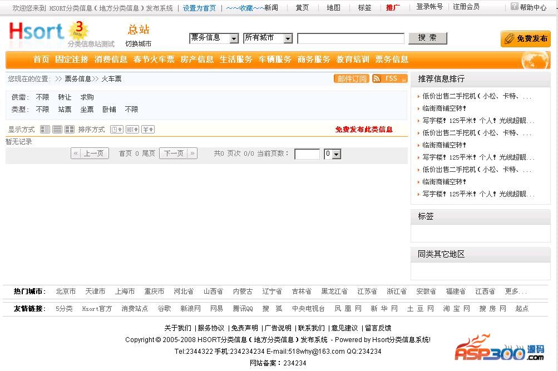Open 黄页 top link
This screenshot has width=558, height=371.
point(302,7)
